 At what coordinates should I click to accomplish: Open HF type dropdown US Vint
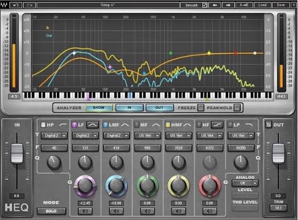(x=210, y=135)
